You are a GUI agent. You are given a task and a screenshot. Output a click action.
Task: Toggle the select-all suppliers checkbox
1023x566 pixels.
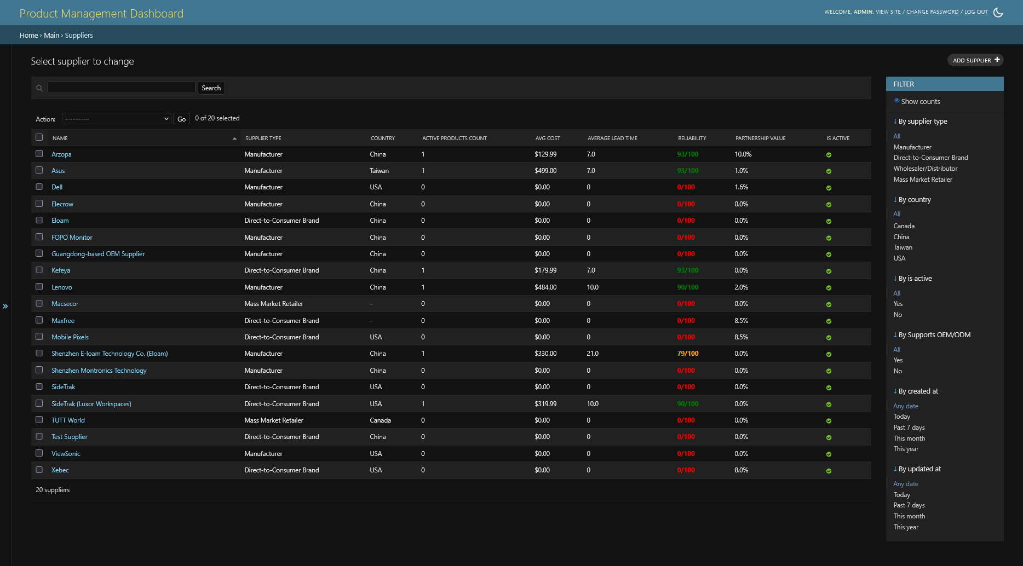(39, 137)
